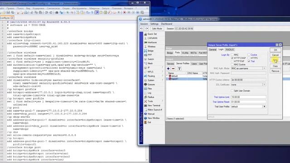Viewport: 290px width, 163px height.
Task: Click Notepad++ Save toolbar icon
Action: 8,12
